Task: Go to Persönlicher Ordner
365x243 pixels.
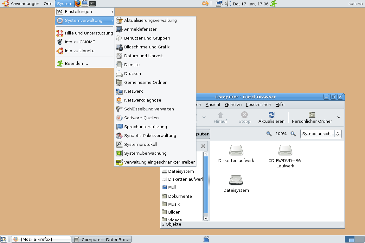Action: (x=312, y=117)
